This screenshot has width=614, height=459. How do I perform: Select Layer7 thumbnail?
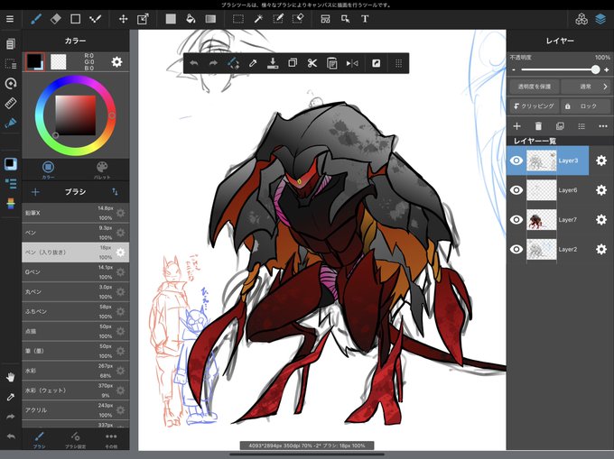click(541, 220)
